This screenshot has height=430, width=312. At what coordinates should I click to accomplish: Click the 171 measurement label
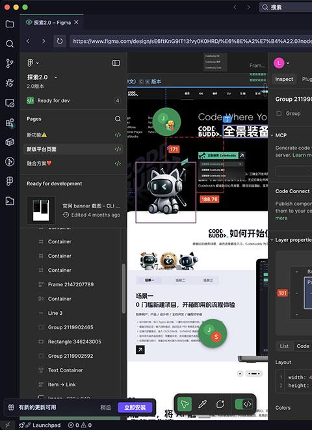[174, 149]
